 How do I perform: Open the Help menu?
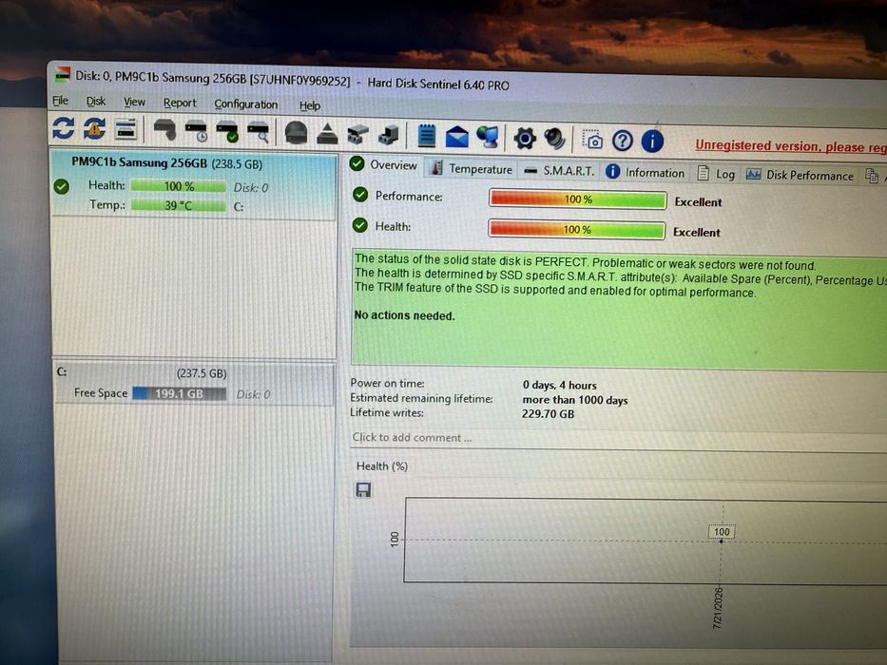[x=309, y=105]
